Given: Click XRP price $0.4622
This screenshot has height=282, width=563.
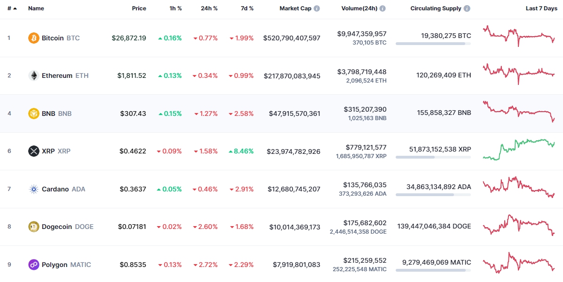Looking at the screenshot, I should click(133, 151).
